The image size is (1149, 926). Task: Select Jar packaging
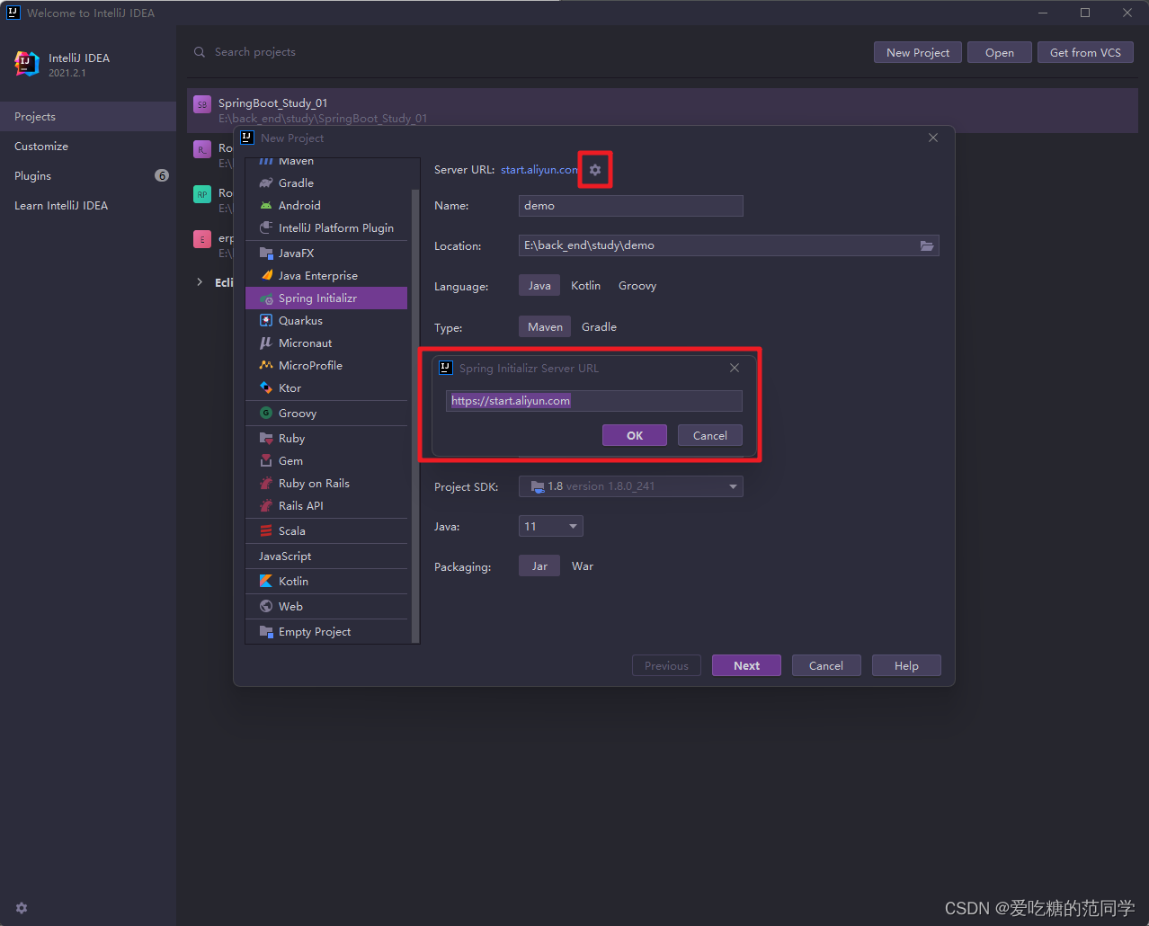539,566
